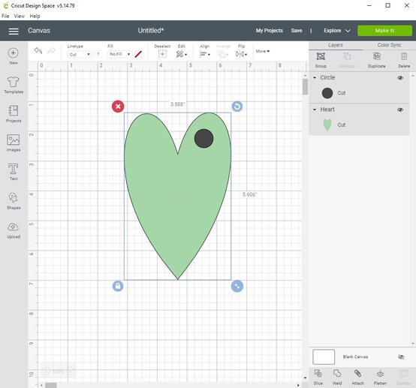Click the Make It button
Screen dimensions: 416x388
click(x=384, y=31)
